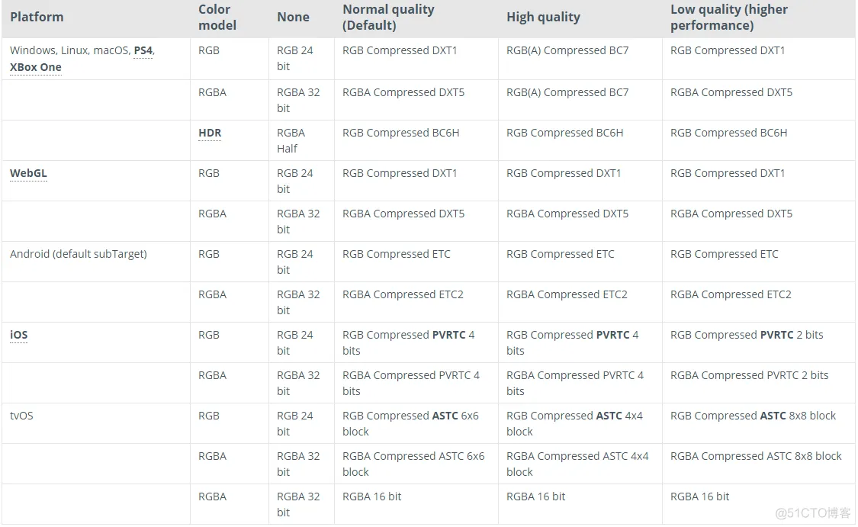Click 'RGB Compressed BC6H' under Low quality
The image size is (858, 527).
pos(729,133)
